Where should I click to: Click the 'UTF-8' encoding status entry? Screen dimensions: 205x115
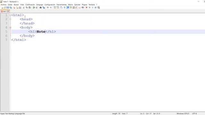point(194,114)
